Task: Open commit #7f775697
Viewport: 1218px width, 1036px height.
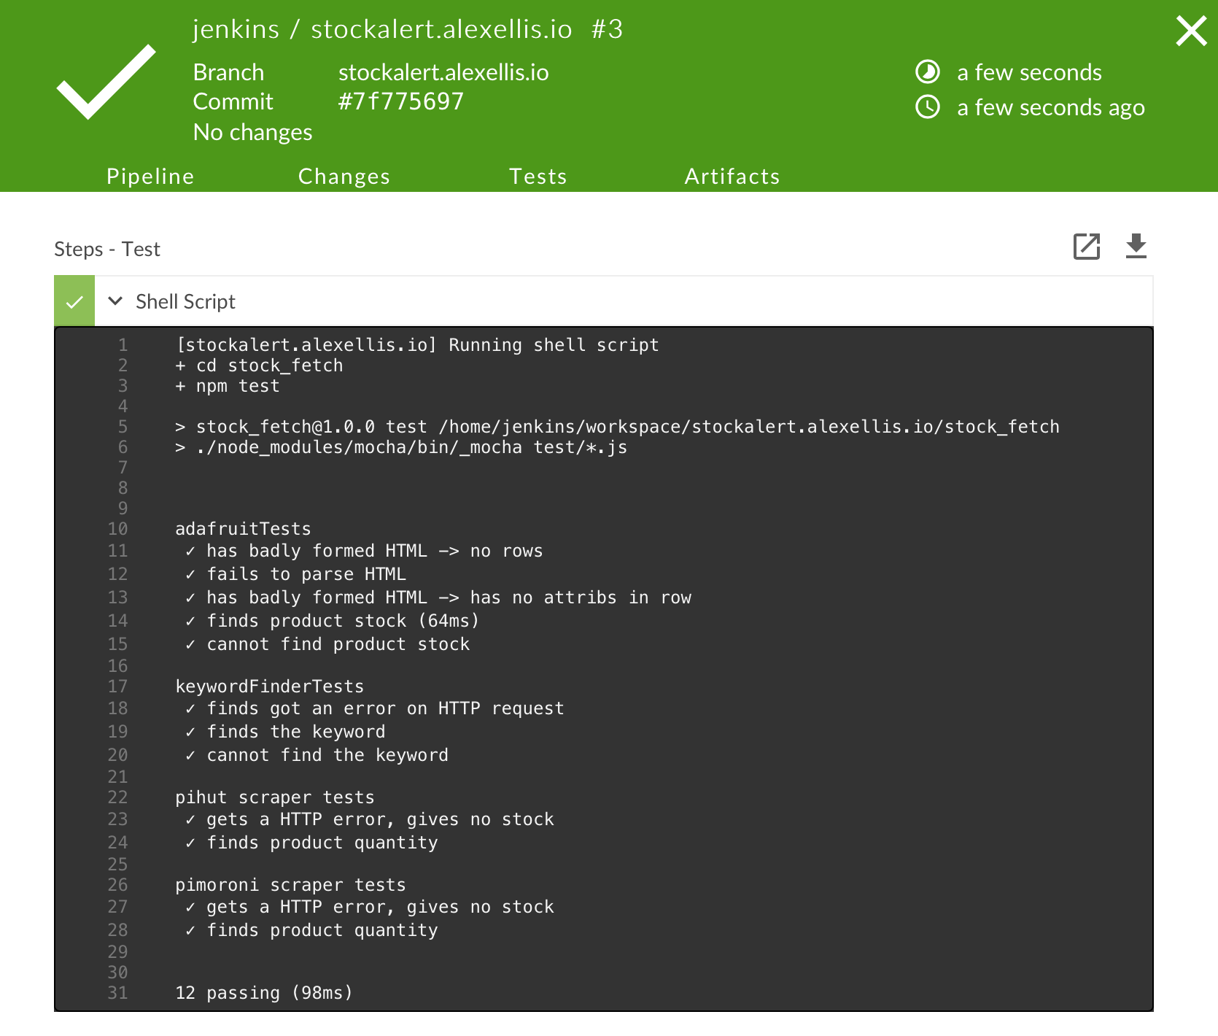Action: [400, 101]
